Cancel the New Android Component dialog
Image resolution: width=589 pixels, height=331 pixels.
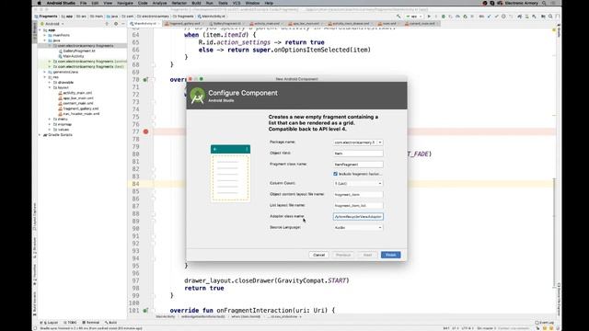click(x=318, y=255)
